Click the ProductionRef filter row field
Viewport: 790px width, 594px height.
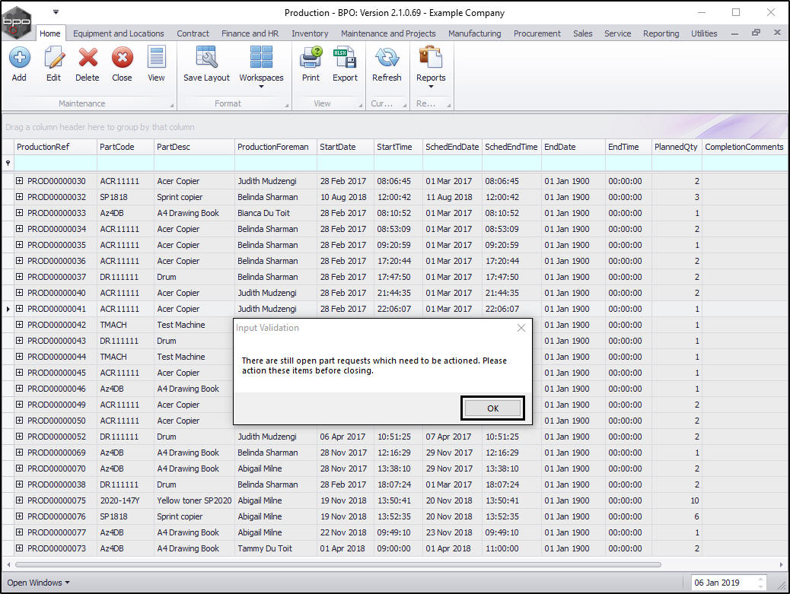click(x=56, y=163)
